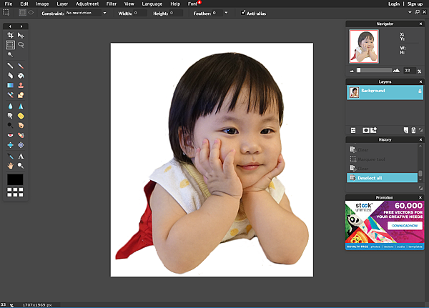Screen dimensions: 429x308
Task: Select the Pinch tool
Action: coord(21,145)
